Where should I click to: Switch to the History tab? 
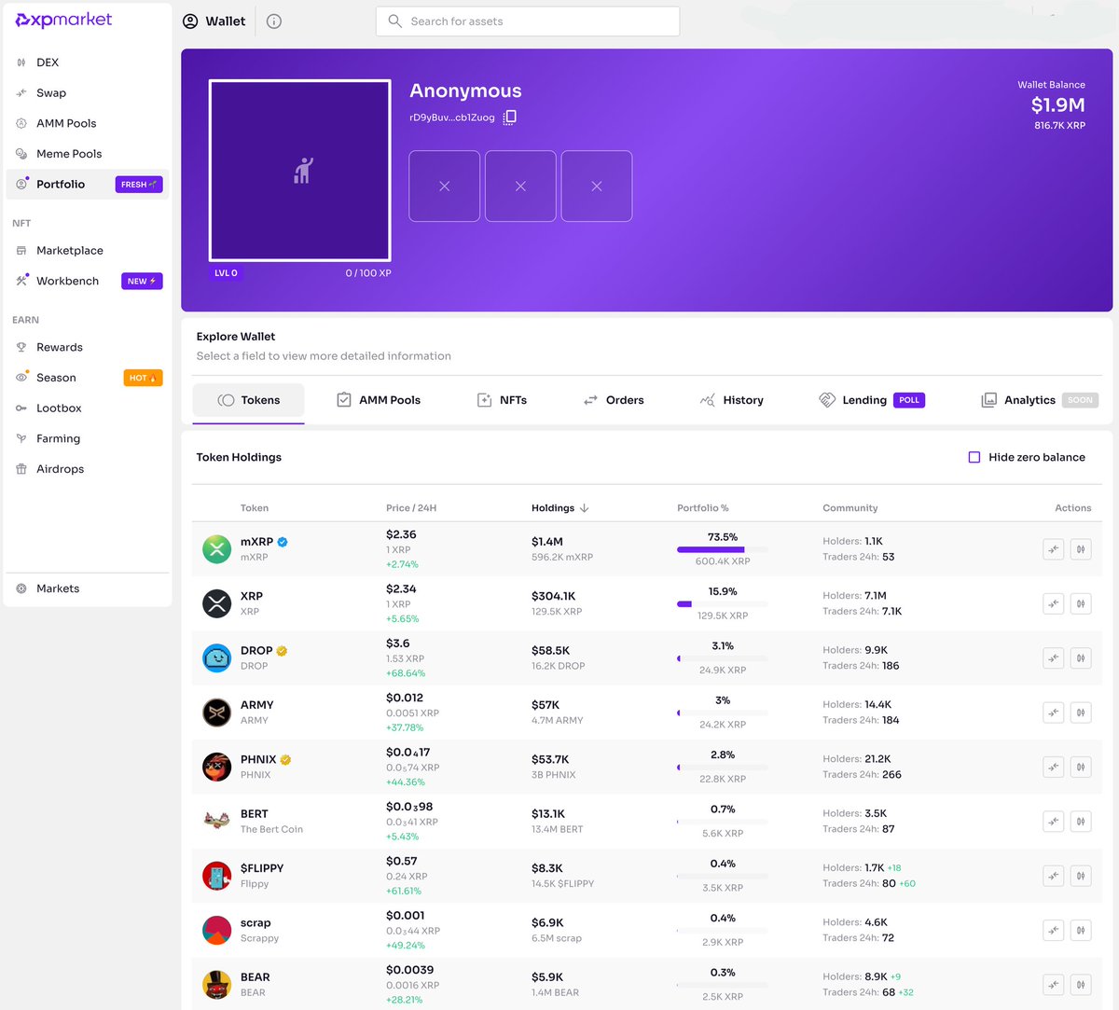(732, 400)
